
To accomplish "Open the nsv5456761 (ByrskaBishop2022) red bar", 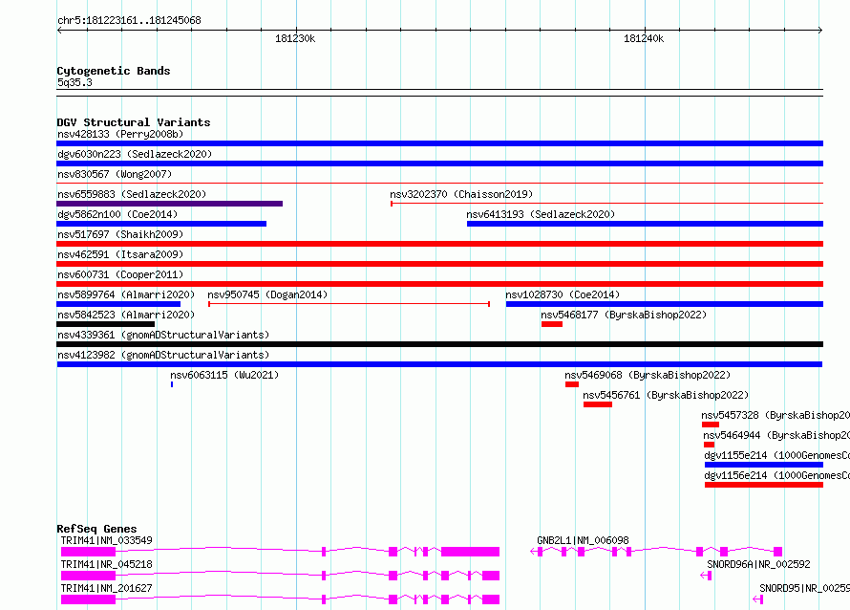I will point(598,404).
